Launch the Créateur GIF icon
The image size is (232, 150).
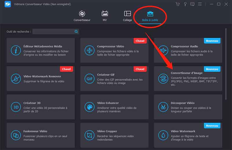point(89,79)
